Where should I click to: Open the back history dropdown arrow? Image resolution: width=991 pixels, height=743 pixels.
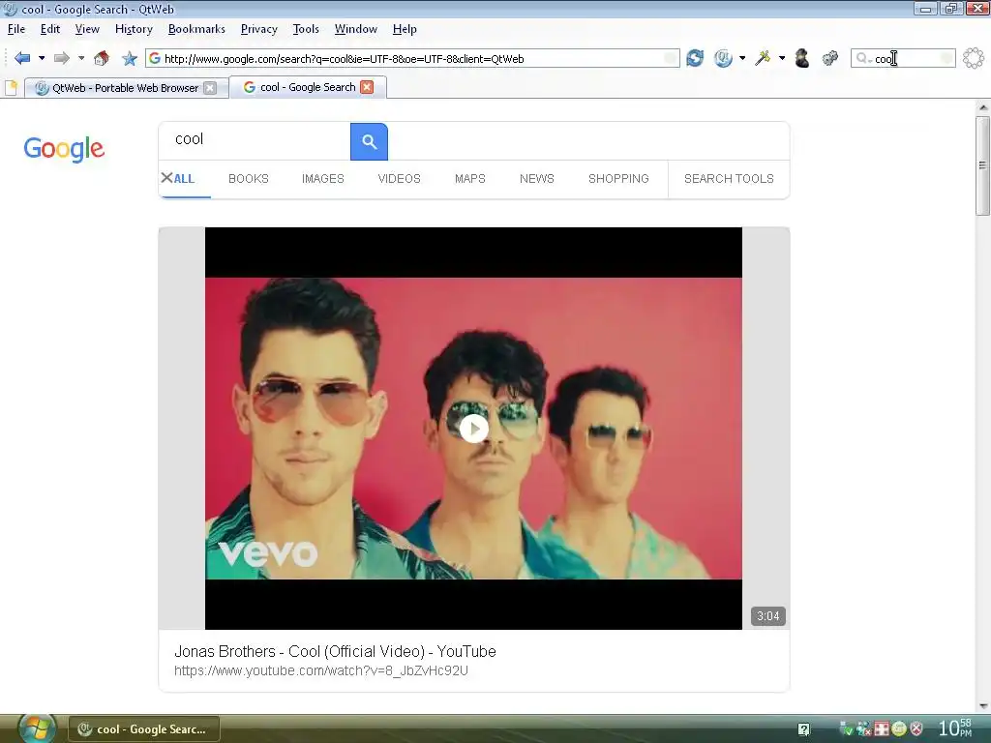tap(42, 58)
